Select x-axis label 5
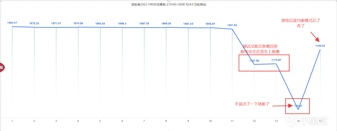337x131 pixels. (x=100, y=121)
